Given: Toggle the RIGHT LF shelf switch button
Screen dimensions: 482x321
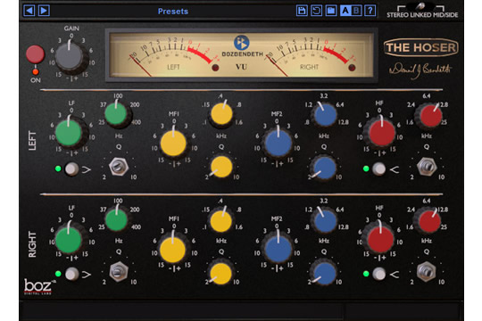Looking at the screenshot, I should 71,274.
